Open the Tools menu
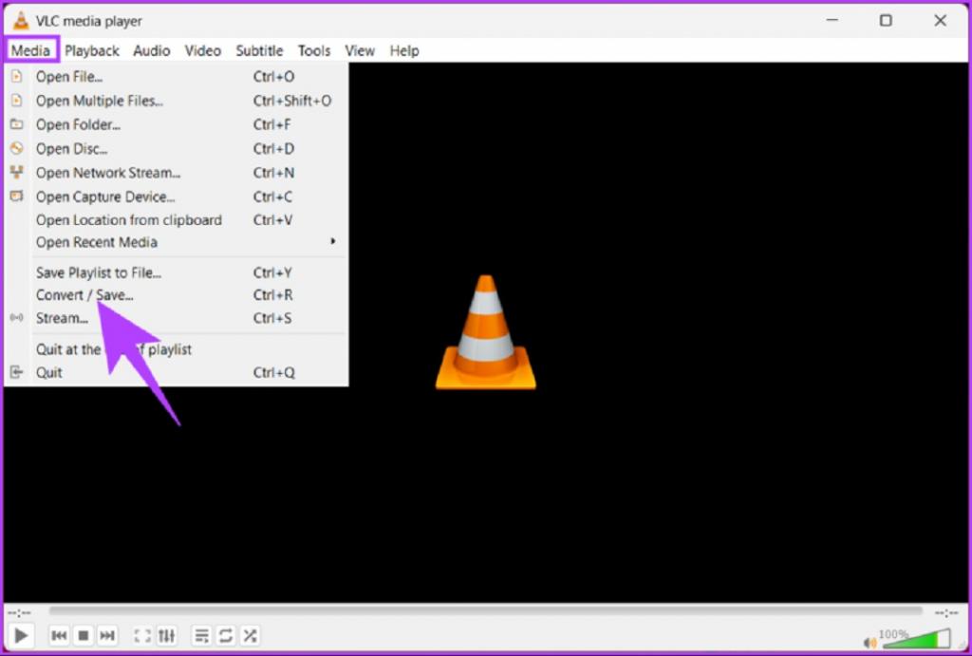Image resolution: width=972 pixels, height=656 pixels. (x=313, y=50)
